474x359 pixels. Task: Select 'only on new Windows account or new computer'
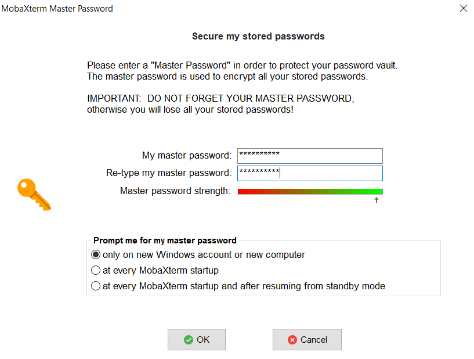tap(96, 255)
